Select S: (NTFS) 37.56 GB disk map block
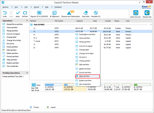The height and width of the screenshot is (113, 154). 127,87
